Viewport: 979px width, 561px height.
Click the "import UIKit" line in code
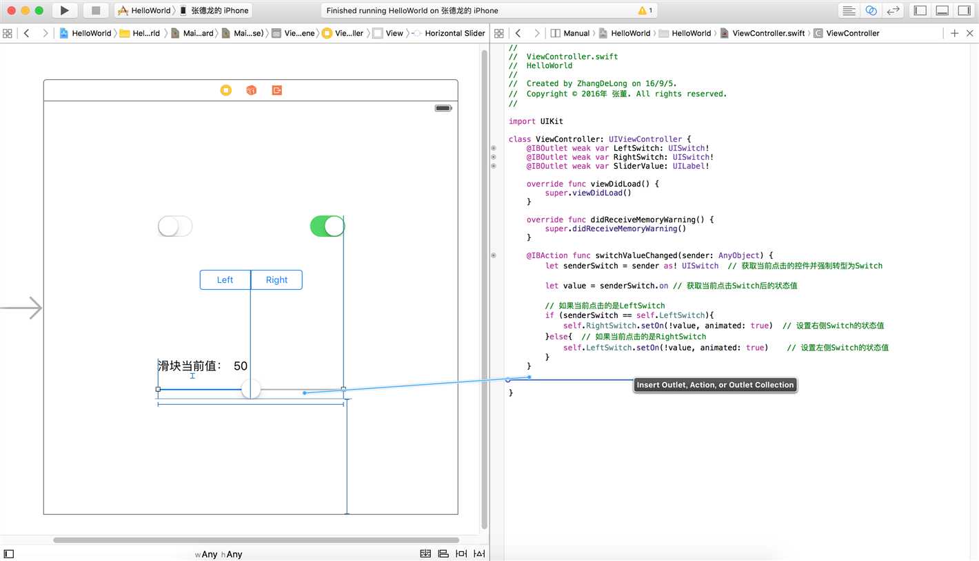(536, 121)
